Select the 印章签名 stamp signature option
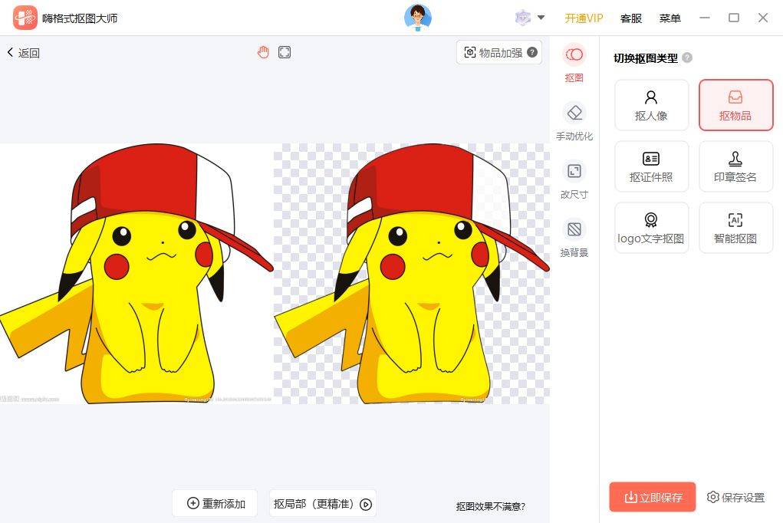The image size is (783, 523). tap(735, 166)
